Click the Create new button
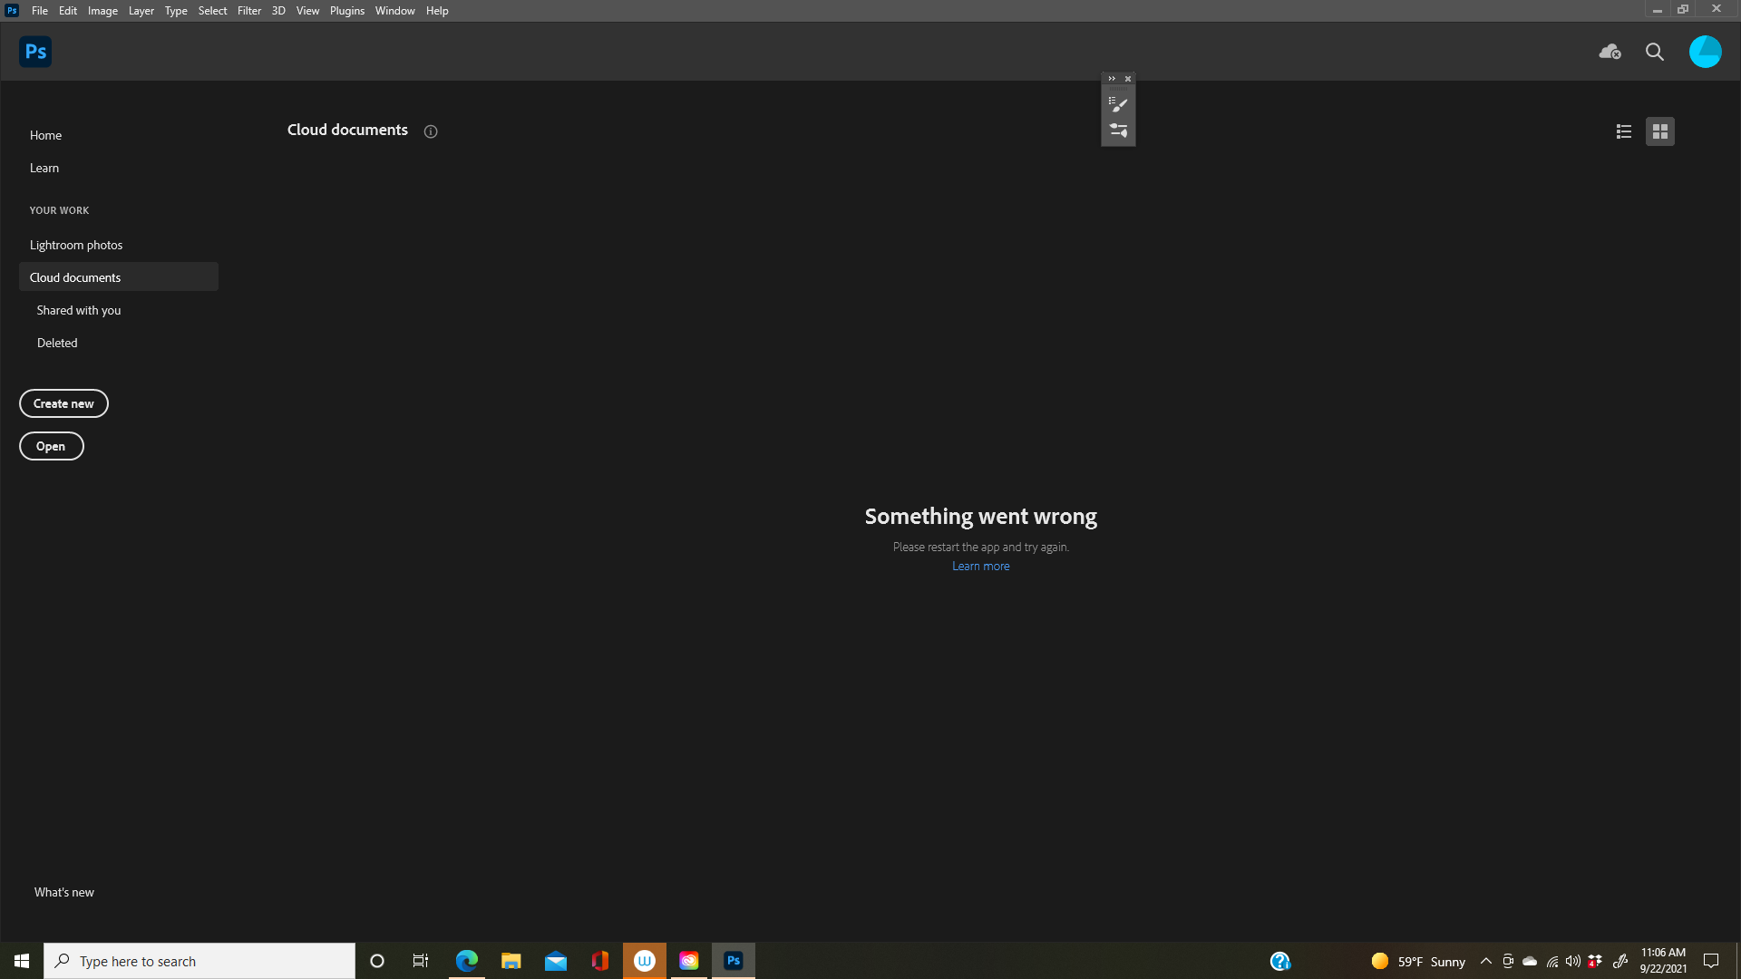 [x=63, y=402]
